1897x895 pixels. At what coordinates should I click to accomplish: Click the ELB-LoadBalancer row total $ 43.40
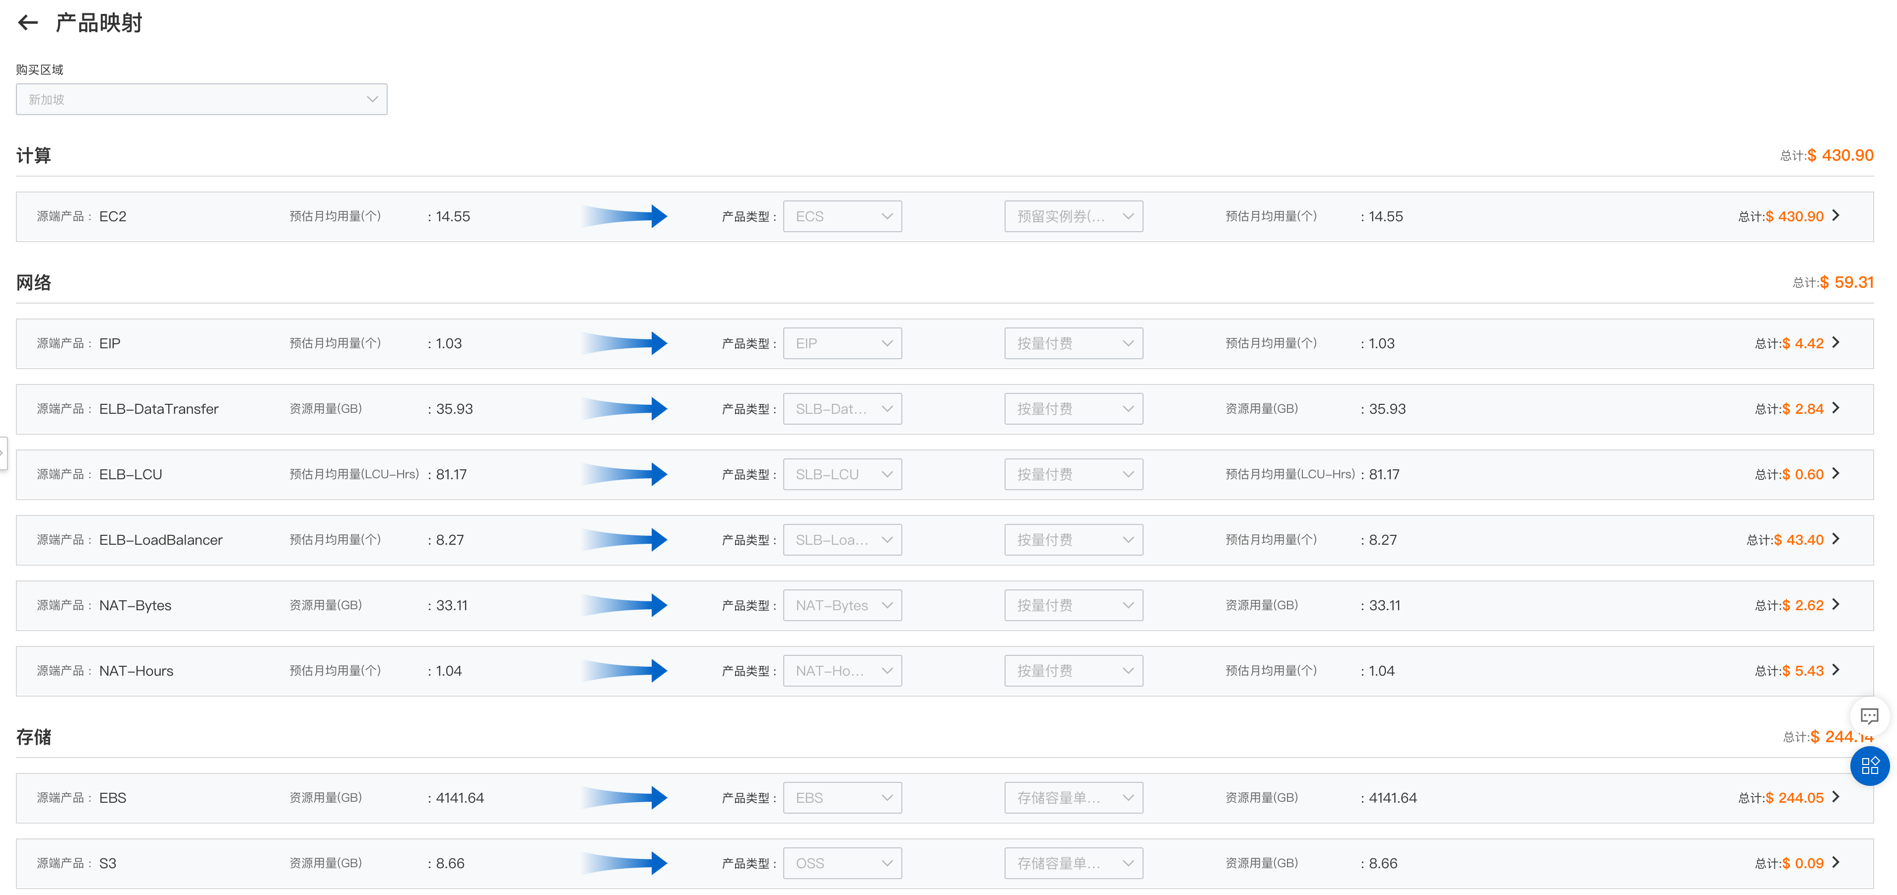[1799, 540]
